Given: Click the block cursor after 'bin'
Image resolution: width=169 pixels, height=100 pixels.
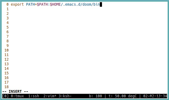Looking at the screenshot, I should click(x=101, y=4).
